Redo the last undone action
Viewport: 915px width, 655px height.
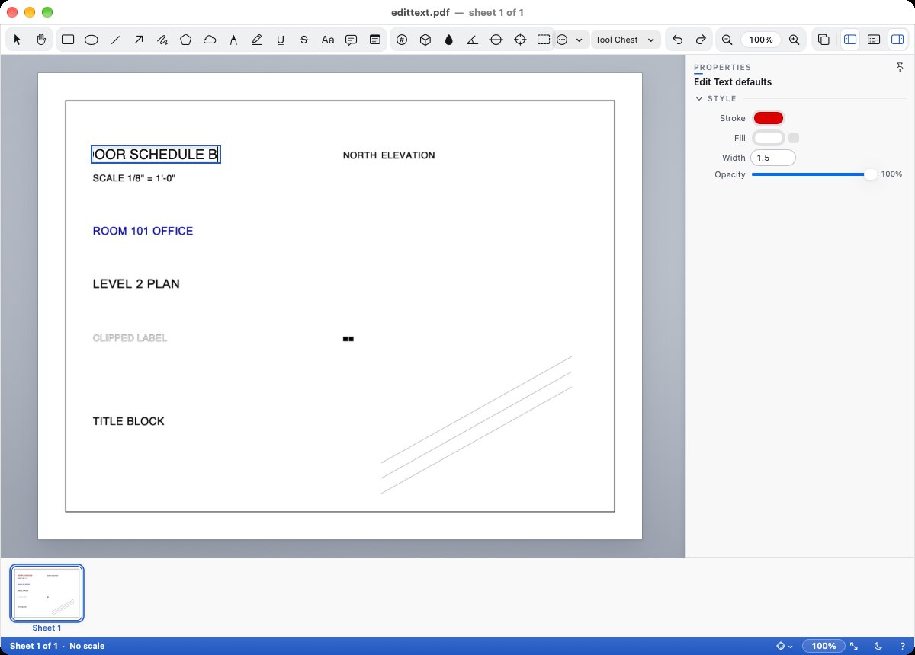[x=701, y=40]
